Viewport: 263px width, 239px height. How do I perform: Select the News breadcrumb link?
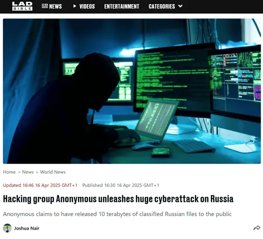[28, 172]
